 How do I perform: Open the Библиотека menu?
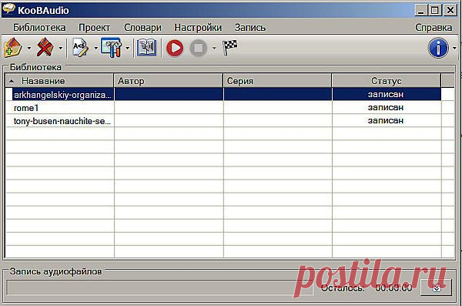(39, 28)
